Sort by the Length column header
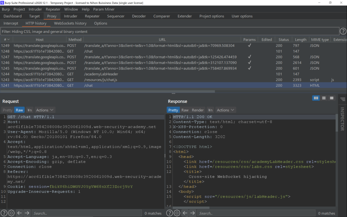Viewport: 347px width, 217px height. point(301,39)
